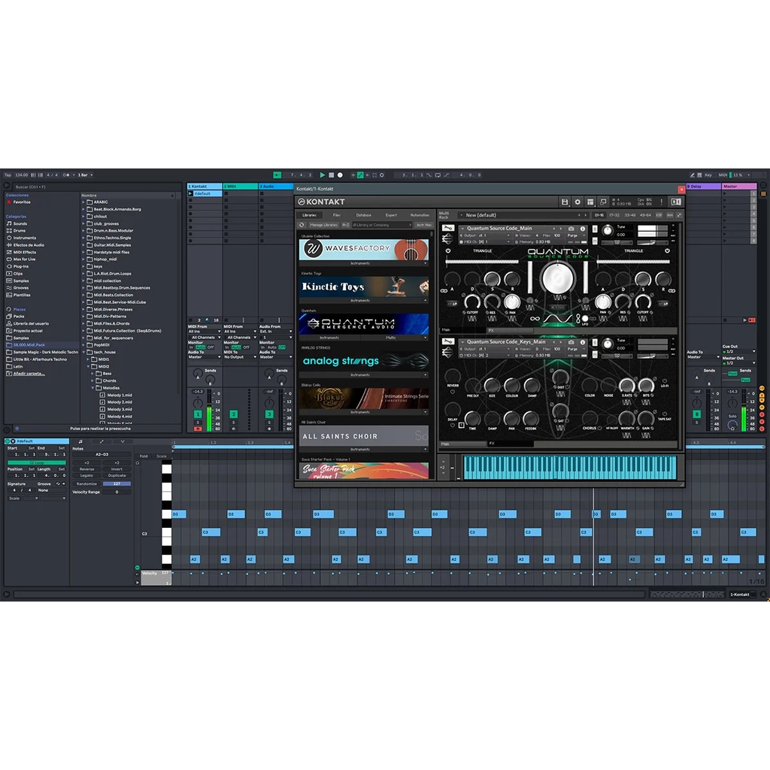Open Kontakt options via the gear icon
770x770 pixels.
[x=577, y=202]
